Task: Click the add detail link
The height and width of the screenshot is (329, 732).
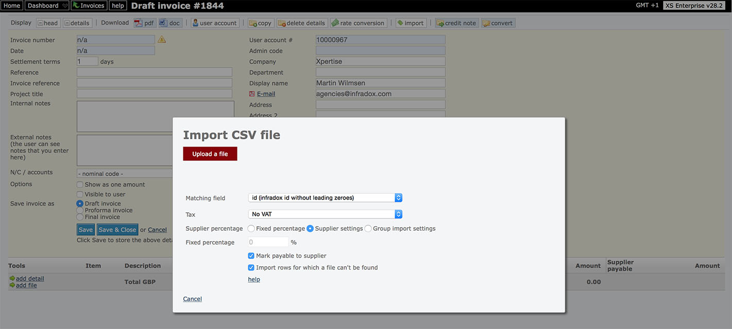Action: [30, 279]
